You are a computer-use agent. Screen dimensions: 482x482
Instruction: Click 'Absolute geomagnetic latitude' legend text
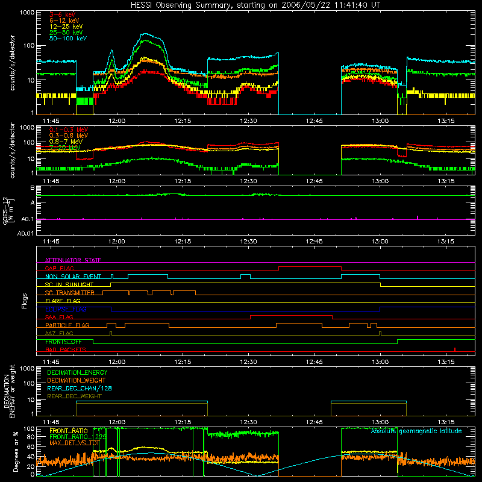416,431
